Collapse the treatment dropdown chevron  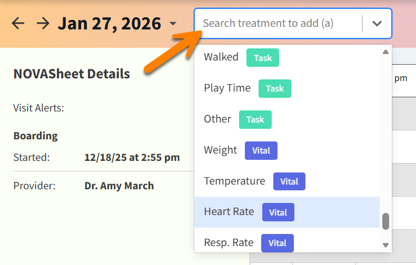coord(377,24)
